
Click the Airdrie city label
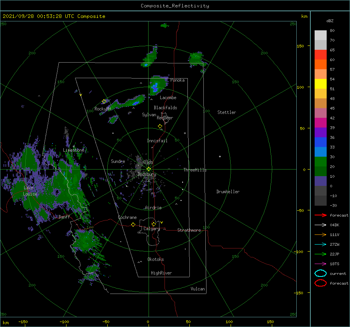pyautogui.click(x=153, y=208)
